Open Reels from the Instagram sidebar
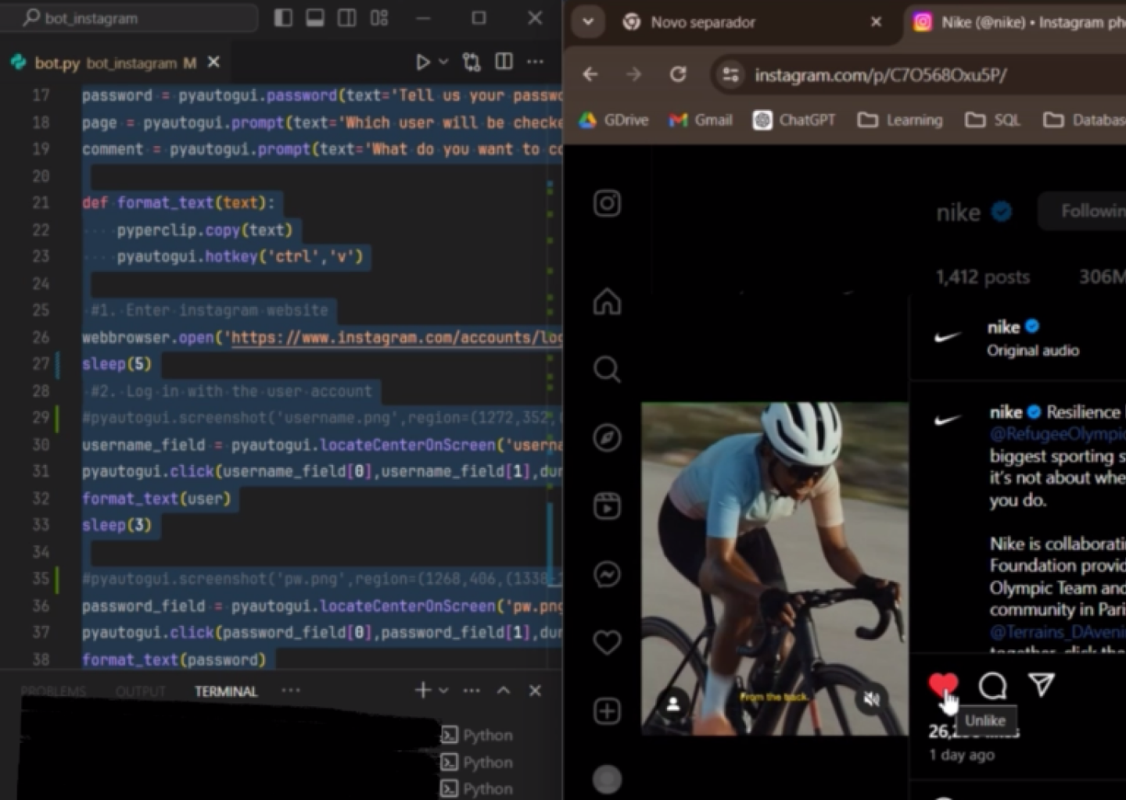Screen dimensions: 1126x800 (607, 506)
